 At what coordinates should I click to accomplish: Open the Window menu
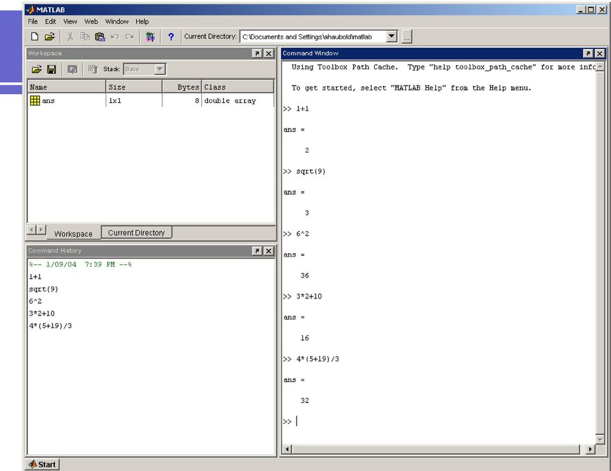(x=117, y=22)
